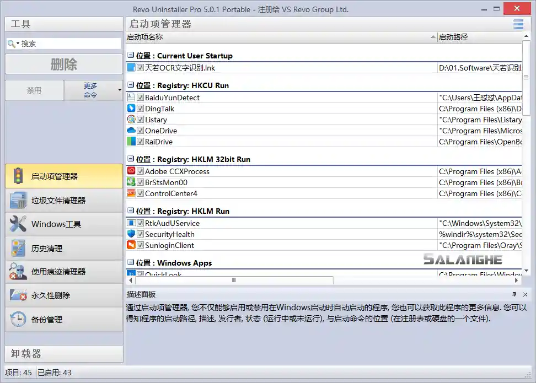Image resolution: width=536 pixels, height=383 pixels.
Task: Open 备份管理 backup manager clock icon
Action: pyautogui.click(x=17, y=319)
